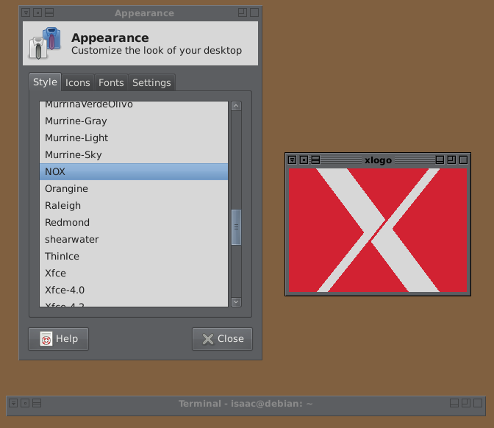Click the theme list scrollbar handle
The height and width of the screenshot is (428, 494).
coord(236,227)
